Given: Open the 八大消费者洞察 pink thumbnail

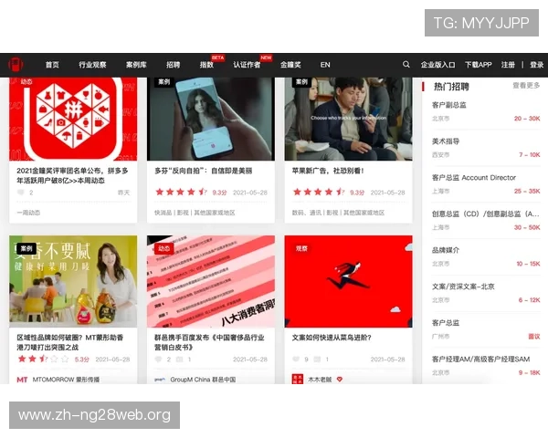Looking at the screenshot, I should [211, 282].
